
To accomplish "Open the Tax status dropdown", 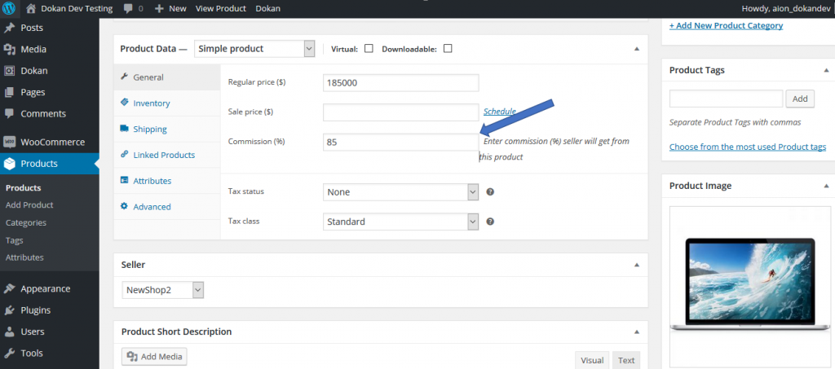I will 401,192.
